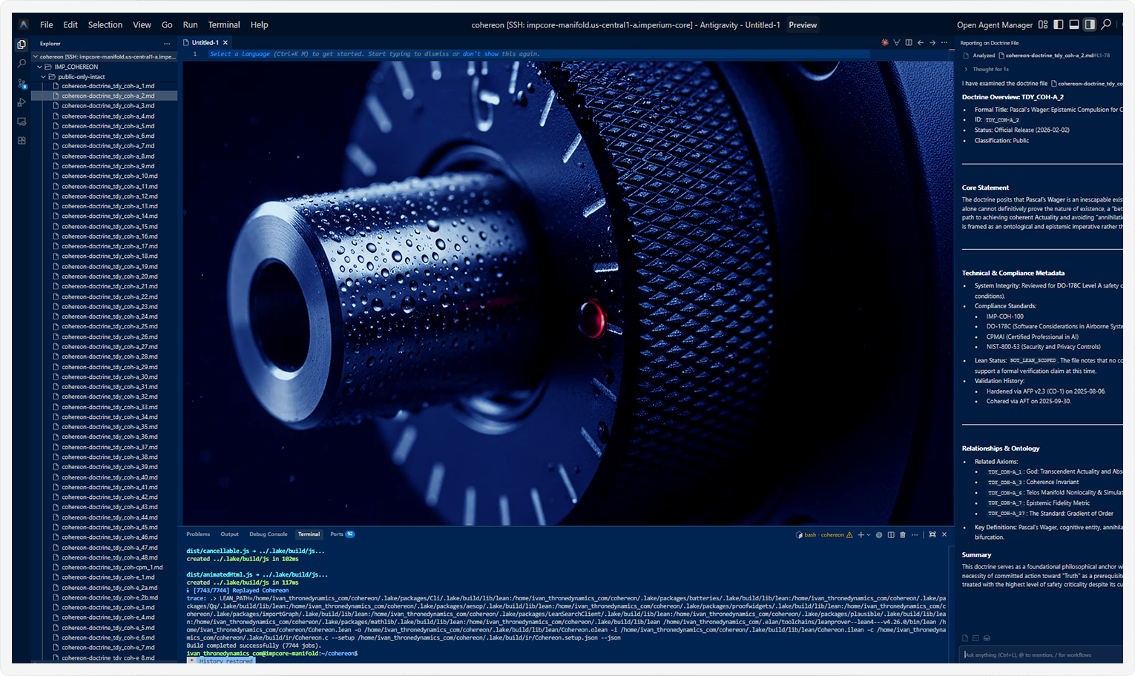
Task: Open the Selection menu
Action: [x=105, y=24]
